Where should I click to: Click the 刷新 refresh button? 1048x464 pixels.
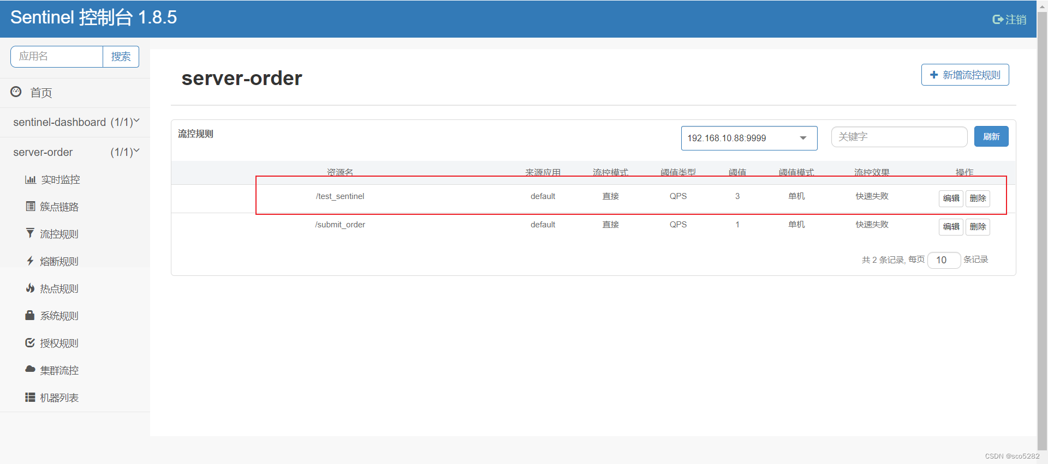click(x=991, y=136)
